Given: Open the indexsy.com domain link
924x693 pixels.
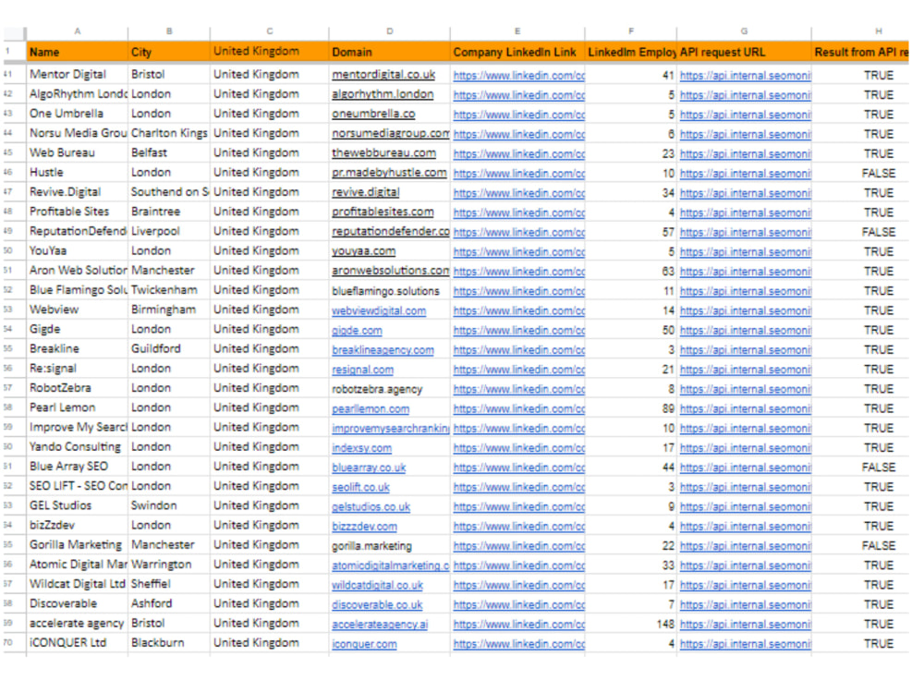Looking at the screenshot, I should 361,447.
